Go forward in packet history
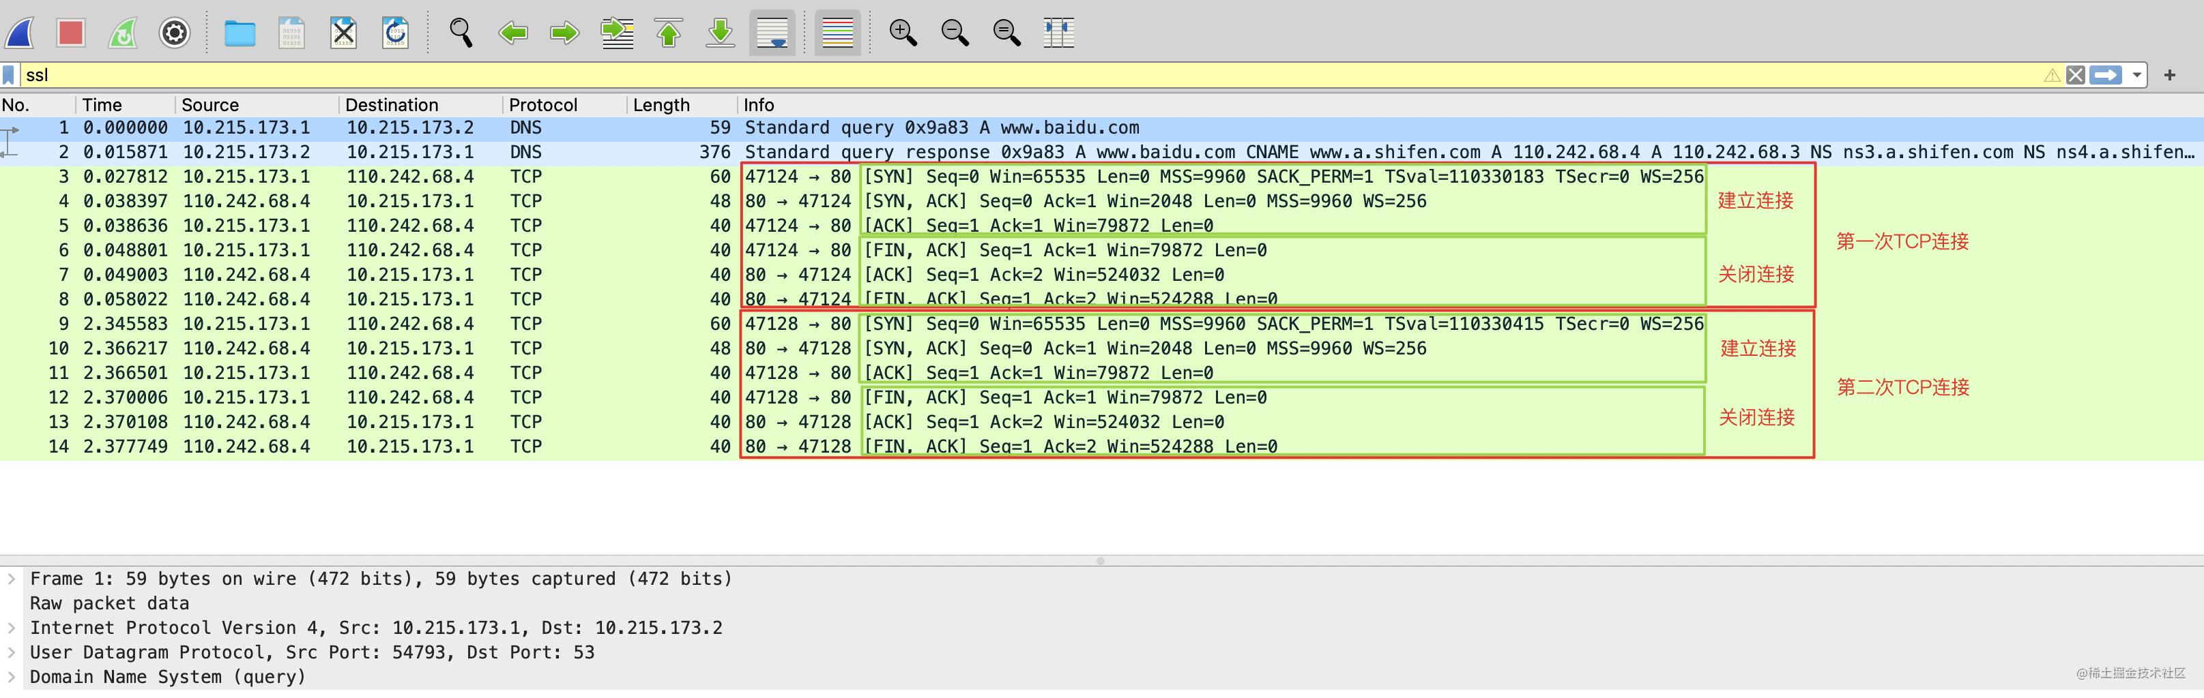 (x=565, y=33)
